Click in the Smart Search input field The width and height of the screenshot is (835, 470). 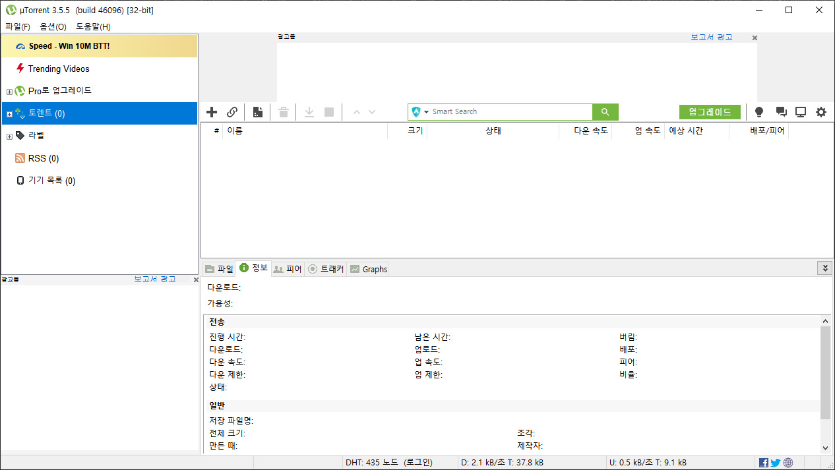(x=511, y=112)
